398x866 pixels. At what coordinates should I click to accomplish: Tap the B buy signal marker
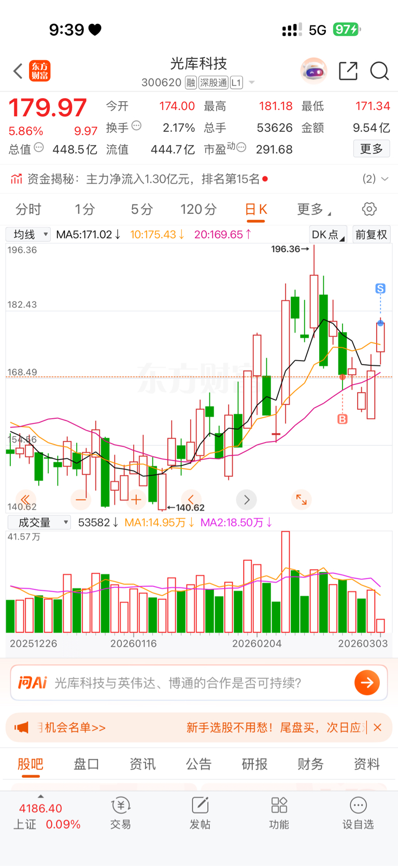tap(343, 419)
